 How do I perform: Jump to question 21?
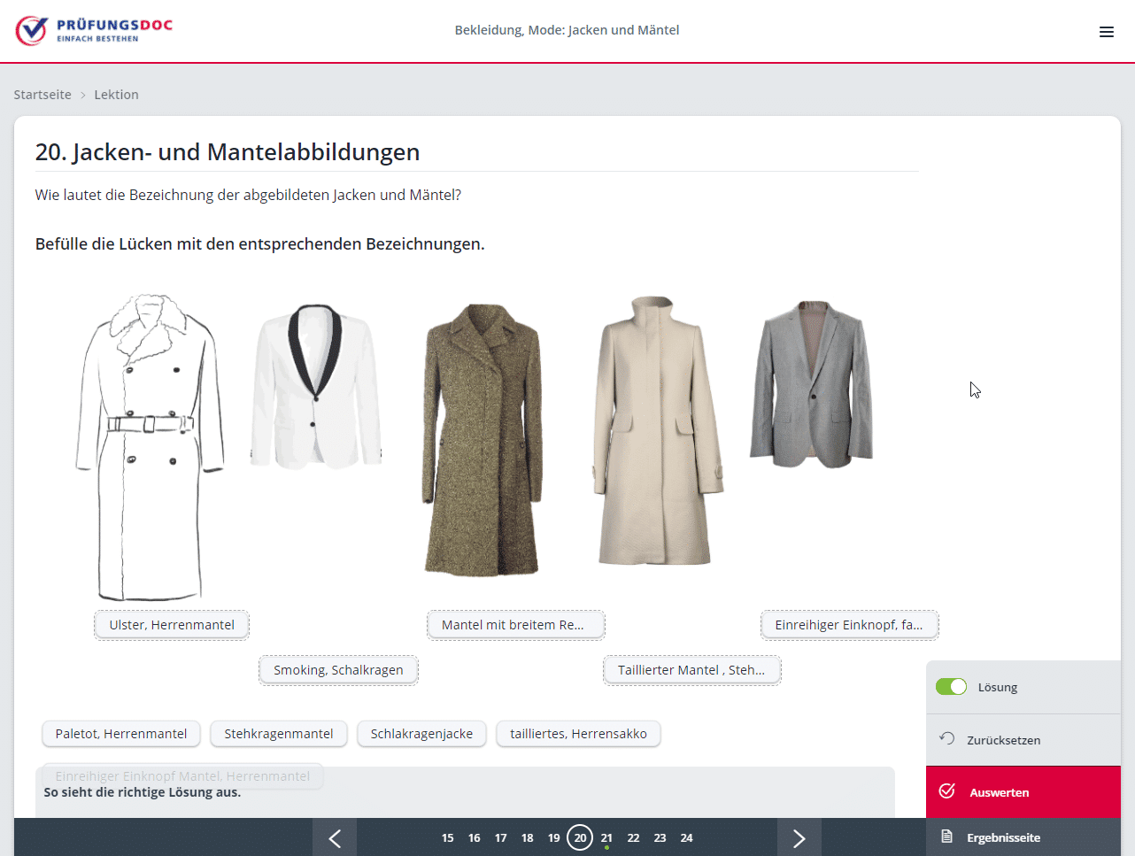pyautogui.click(x=606, y=837)
